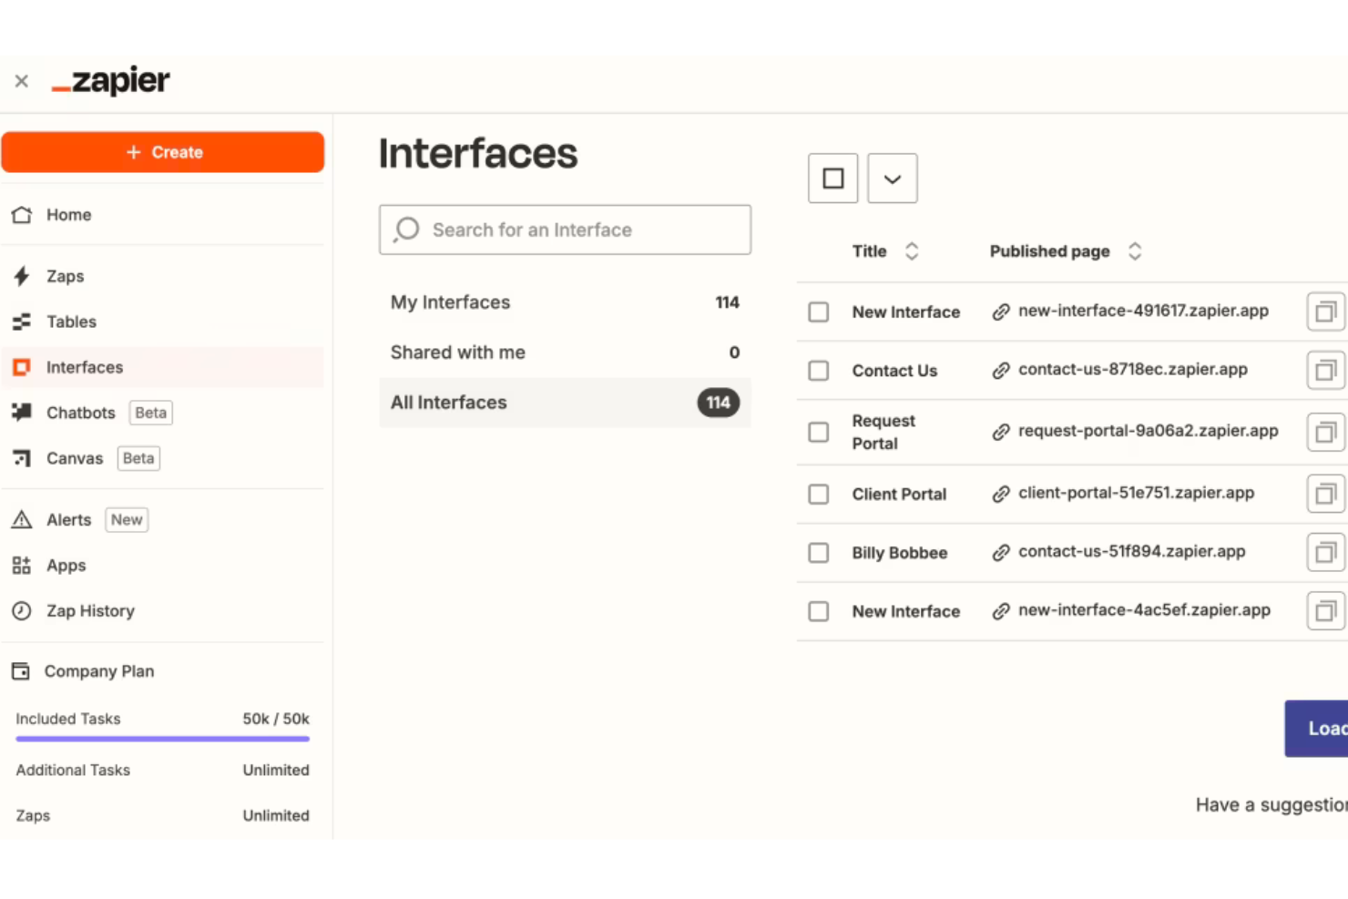Screen dimensions: 1348x899
Task: Check the Request Portal row checkbox
Action: tap(819, 432)
